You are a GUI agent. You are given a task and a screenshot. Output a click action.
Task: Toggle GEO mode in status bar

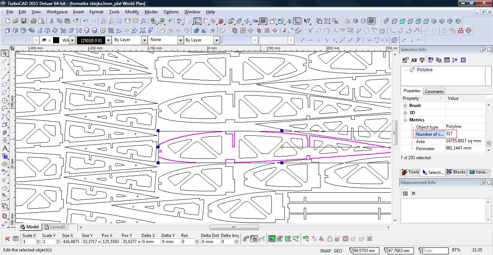point(338,251)
